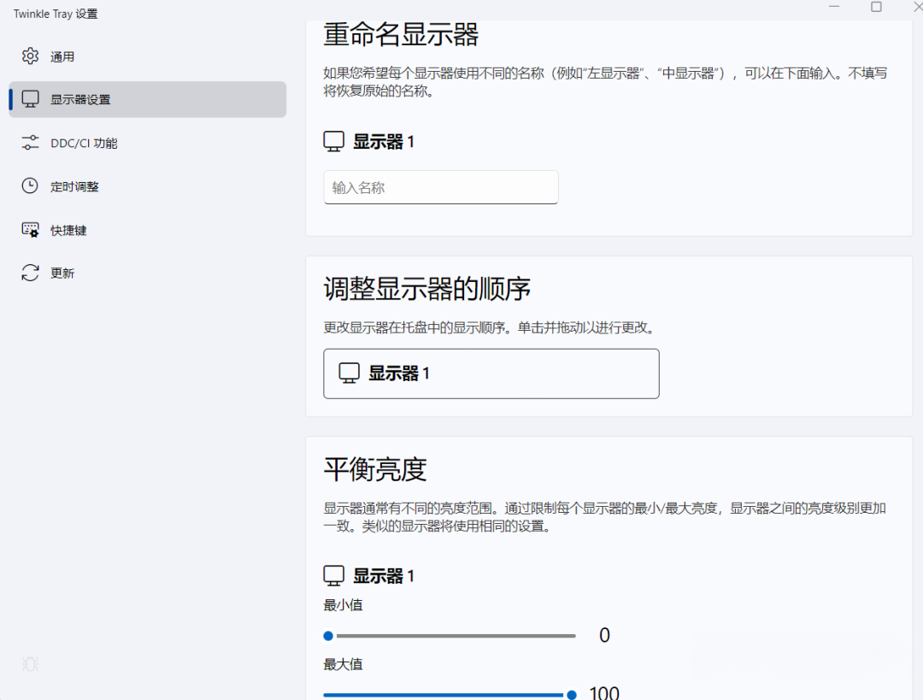Click the bug icon at sidebar bottom
923x700 pixels.
(30, 664)
